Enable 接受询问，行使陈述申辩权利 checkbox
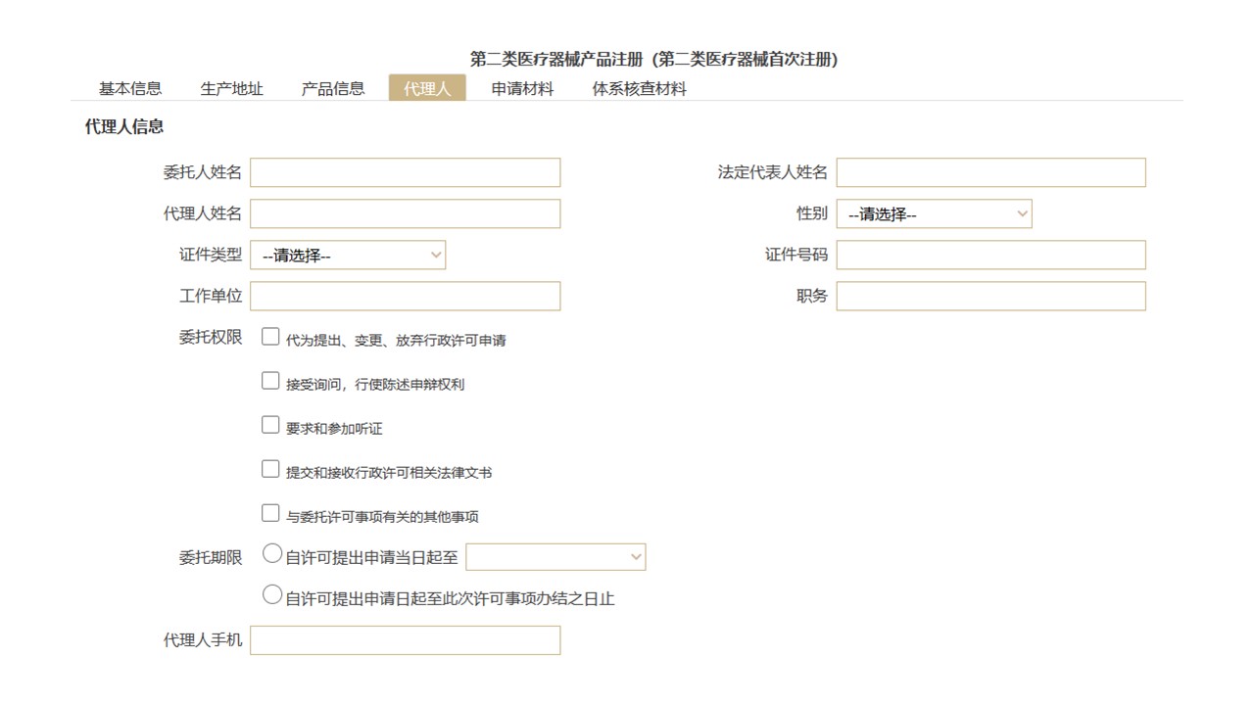This screenshot has height=705, width=1254. (x=270, y=382)
